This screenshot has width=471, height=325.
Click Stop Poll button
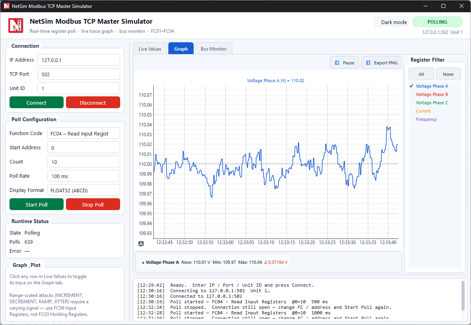tap(93, 205)
